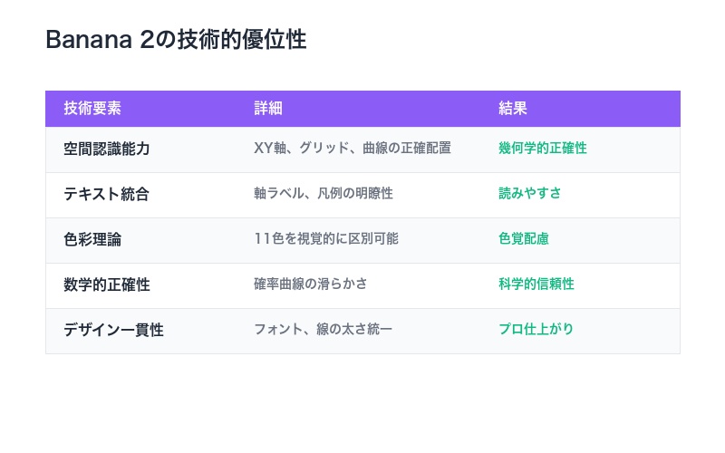Viewport: 725px width, 453px height.
Task: Click the "フォント、線の太さ統一" detail cell
Action: 324,330
